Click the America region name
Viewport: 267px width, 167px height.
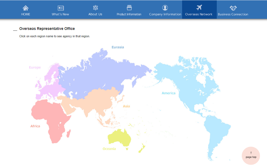pos(168,93)
